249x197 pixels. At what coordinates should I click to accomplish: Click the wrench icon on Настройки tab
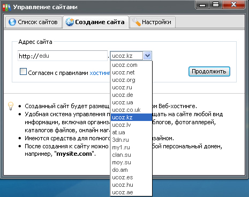[137, 22]
